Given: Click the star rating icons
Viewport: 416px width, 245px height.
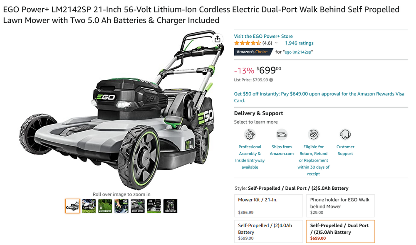Looking at the screenshot, I should pos(248,43).
